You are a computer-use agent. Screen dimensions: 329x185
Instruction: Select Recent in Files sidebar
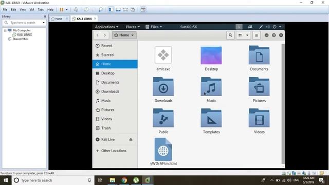click(x=115, y=46)
